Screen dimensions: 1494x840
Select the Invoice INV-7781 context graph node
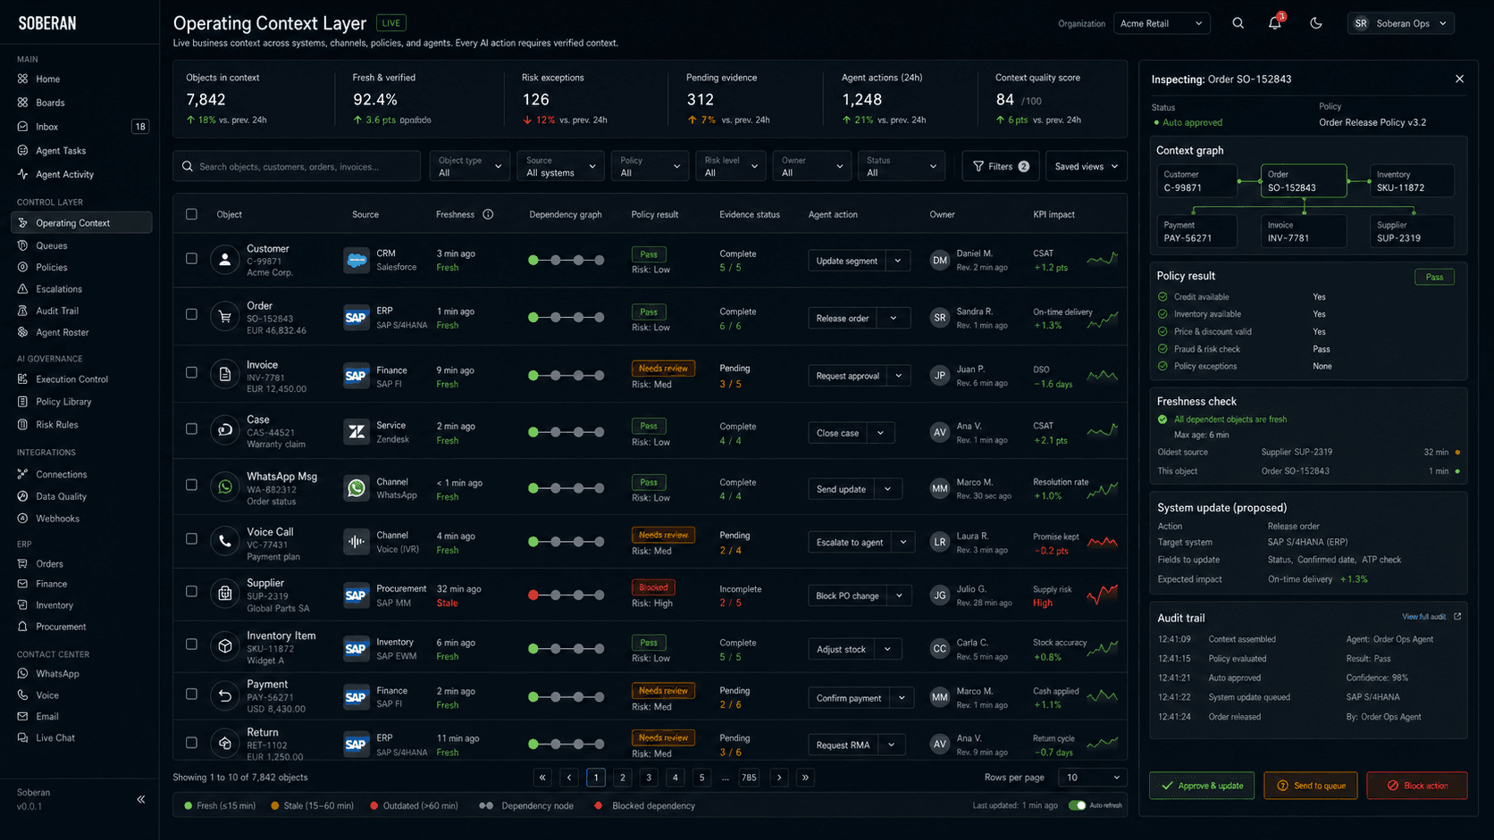click(1304, 231)
